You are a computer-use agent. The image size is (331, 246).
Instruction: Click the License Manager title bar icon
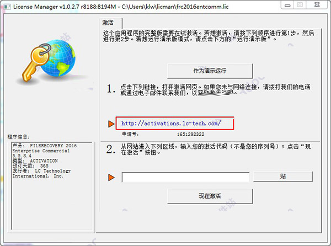7,7
